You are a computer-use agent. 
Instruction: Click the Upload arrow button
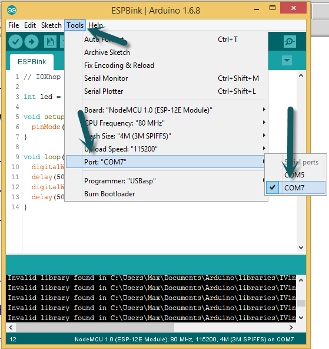point(31,42)
